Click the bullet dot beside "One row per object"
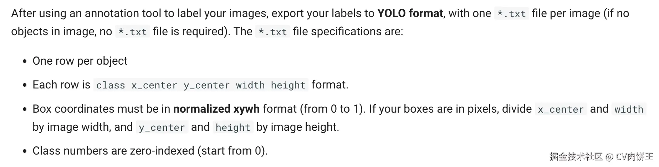659x167 pixels. (25, 61)
